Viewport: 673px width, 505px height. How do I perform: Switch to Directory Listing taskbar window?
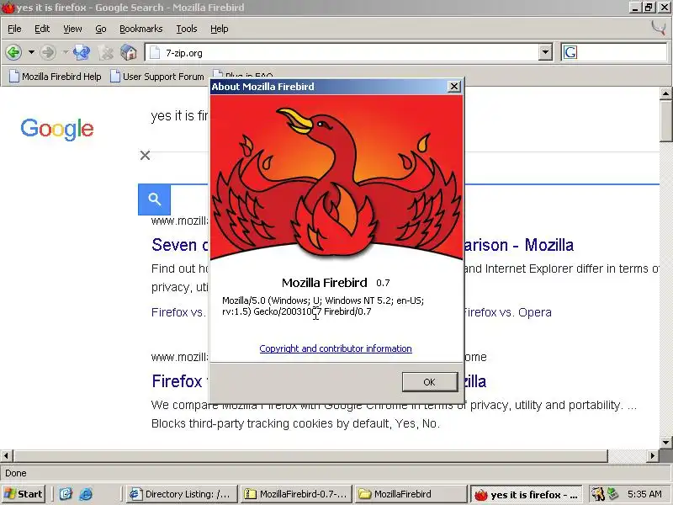click(183, 494)
